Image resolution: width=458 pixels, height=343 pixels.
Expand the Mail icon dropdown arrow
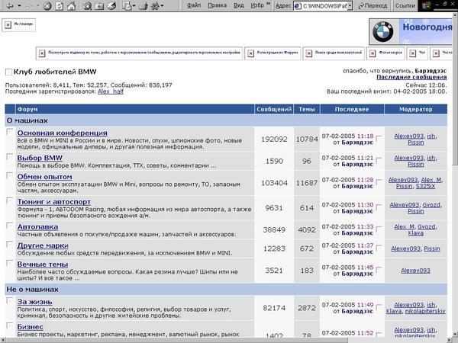coord(134,5)
